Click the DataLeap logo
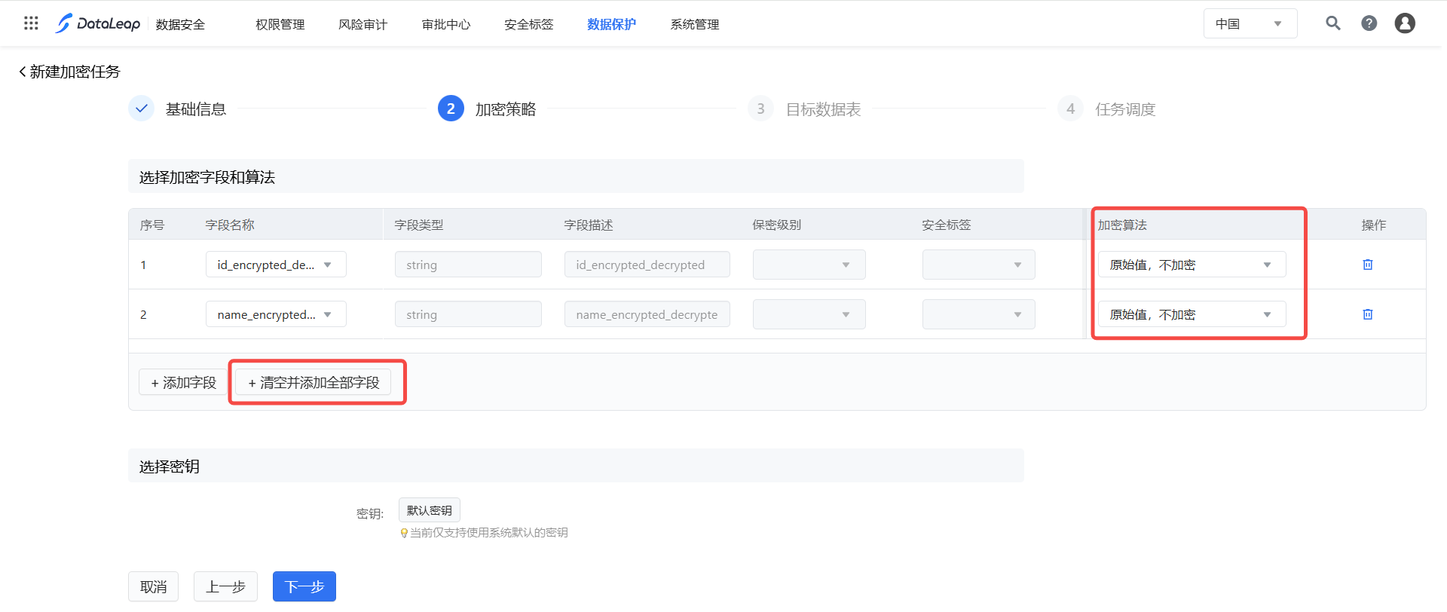The image size is (1447, 612). 98,24
